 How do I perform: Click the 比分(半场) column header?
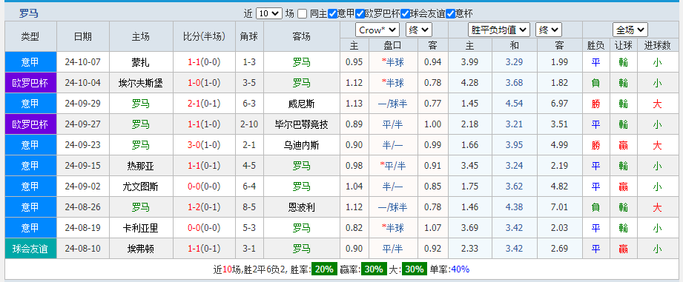pyautogui.click(x=204, y=36)
